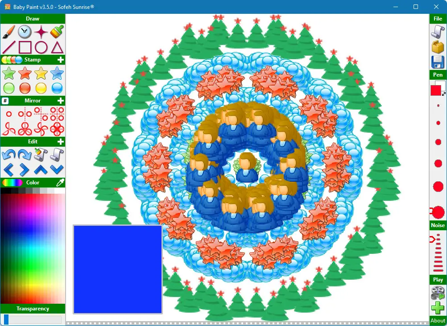Select the circle shape tool
The image size is (447, 326).
[x=41, y=47]
